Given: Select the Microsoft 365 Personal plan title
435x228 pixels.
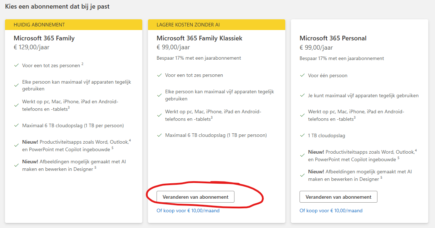Looking at the screenshot, I should 333,38.
